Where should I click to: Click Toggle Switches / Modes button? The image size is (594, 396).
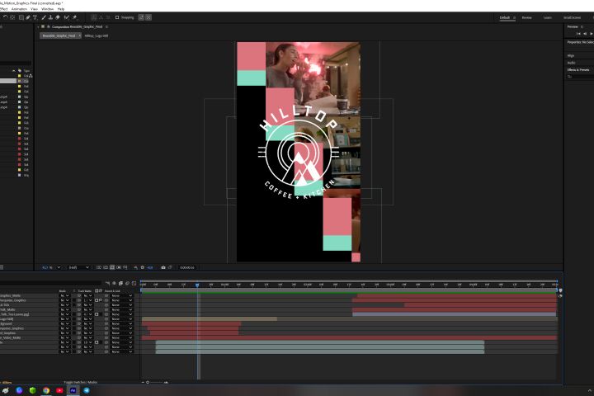pyautogui.click(x=80, y=382)
